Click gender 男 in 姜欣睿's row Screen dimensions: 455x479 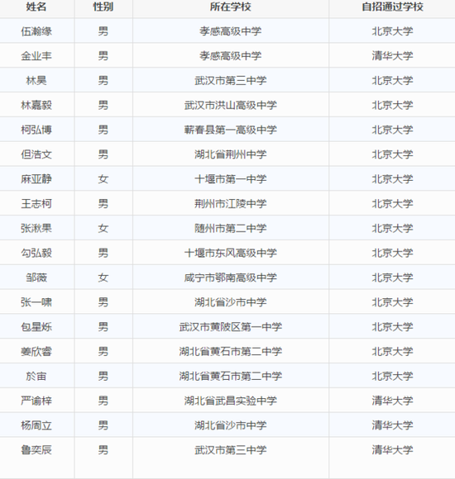(103, 352)
